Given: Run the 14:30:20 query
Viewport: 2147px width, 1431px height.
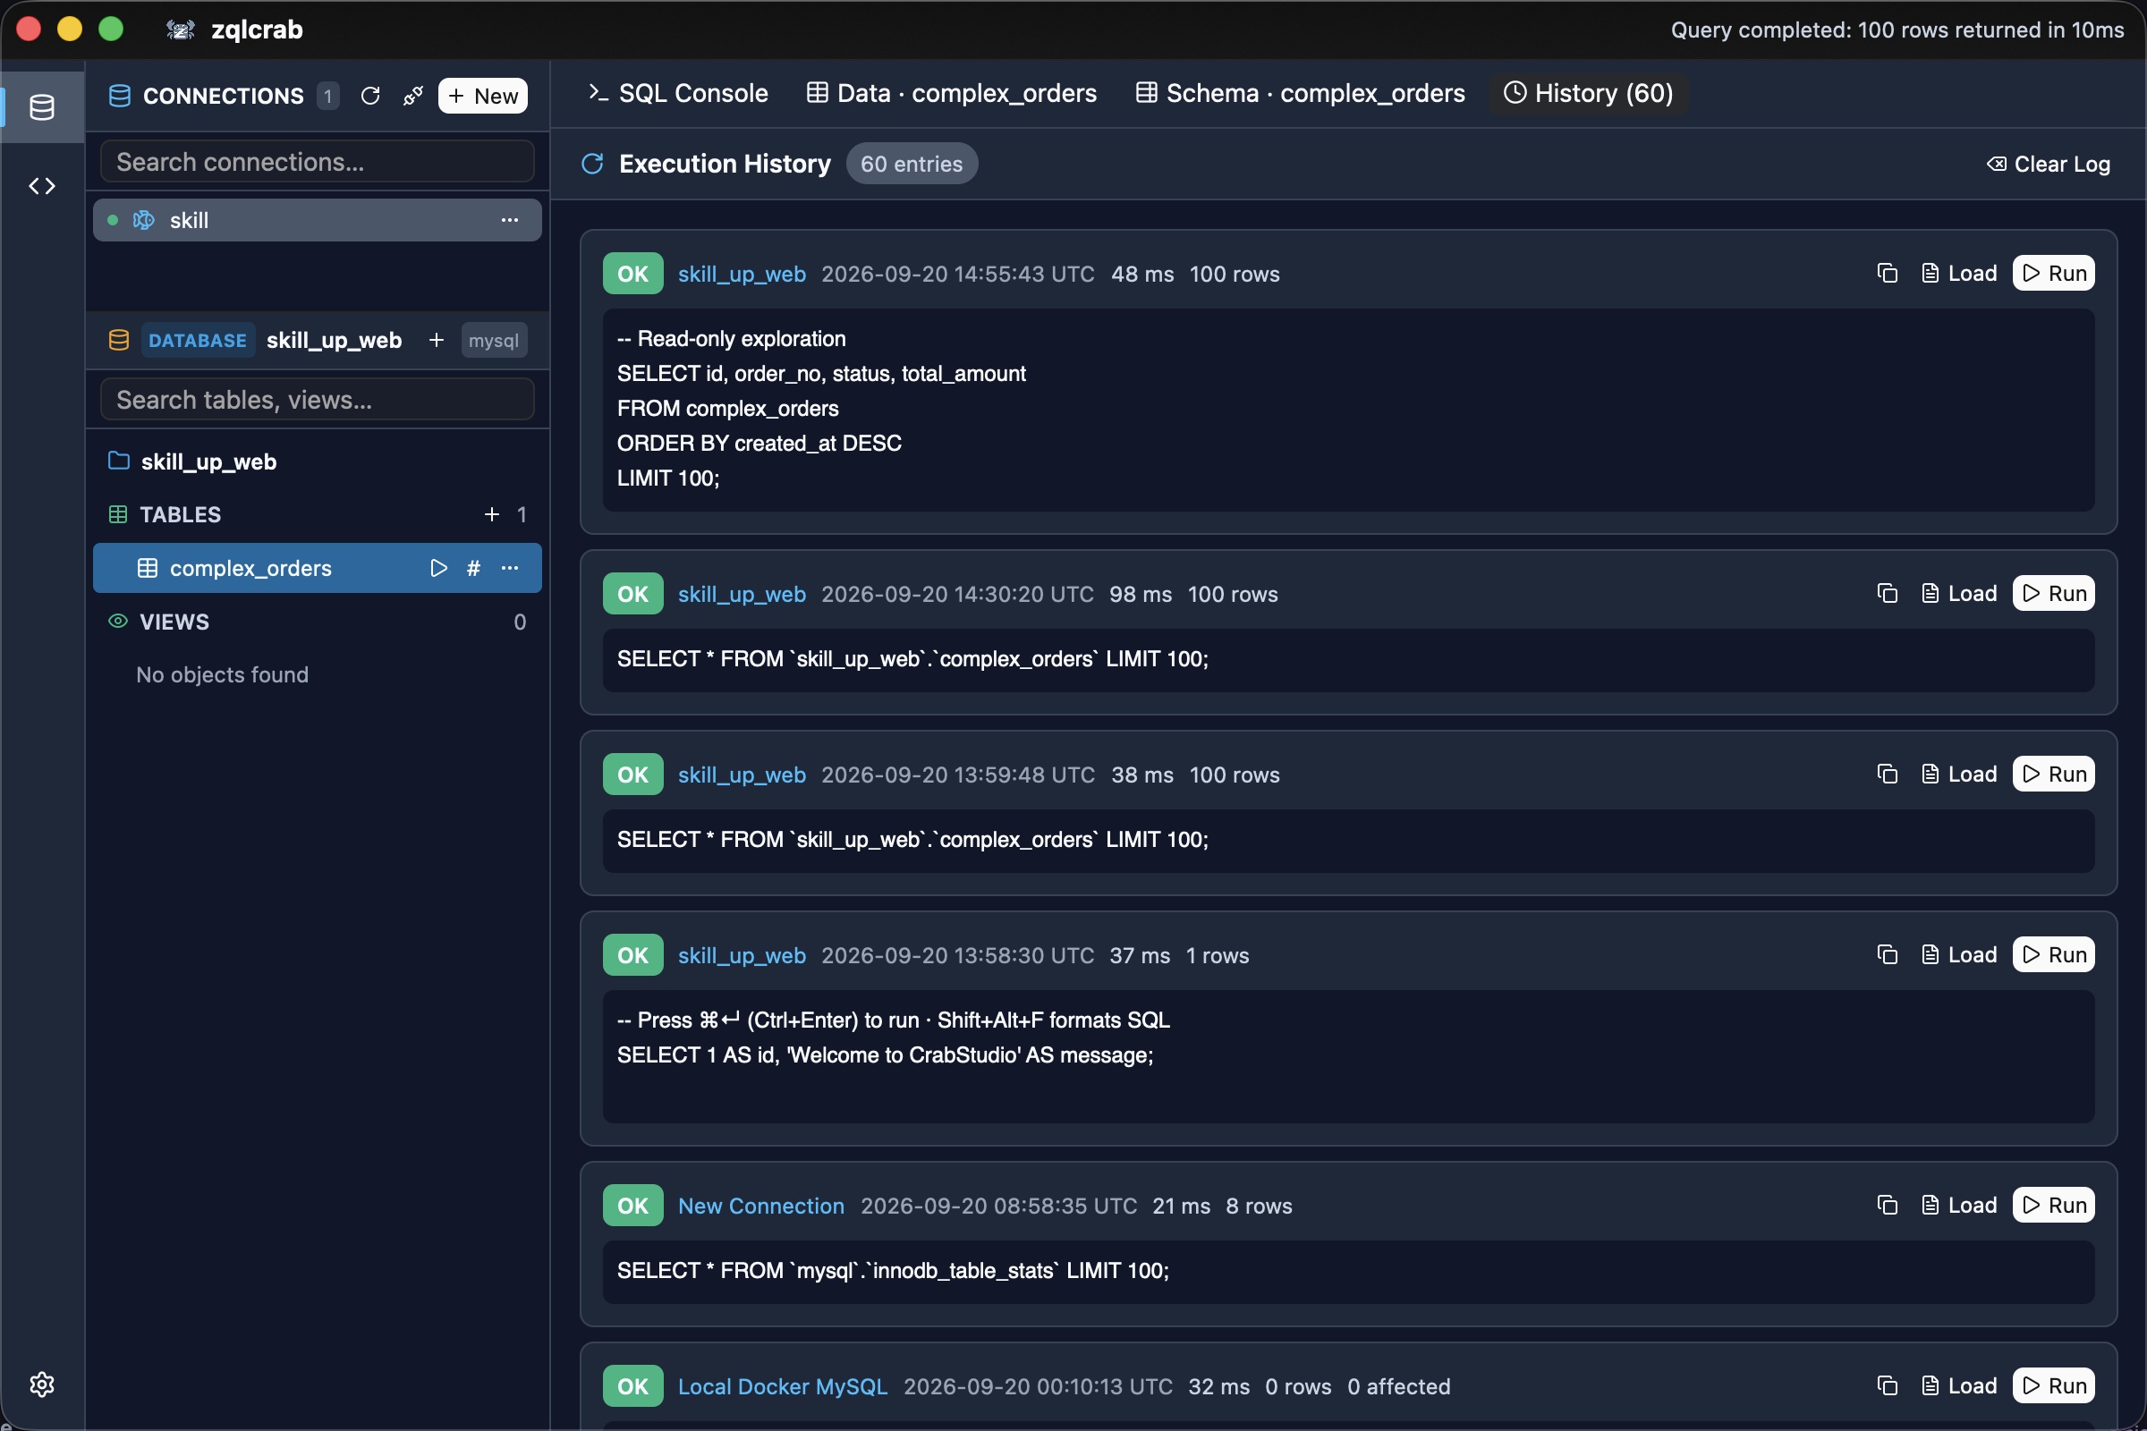Looking at the screenshot, I should pos(2053,593).
